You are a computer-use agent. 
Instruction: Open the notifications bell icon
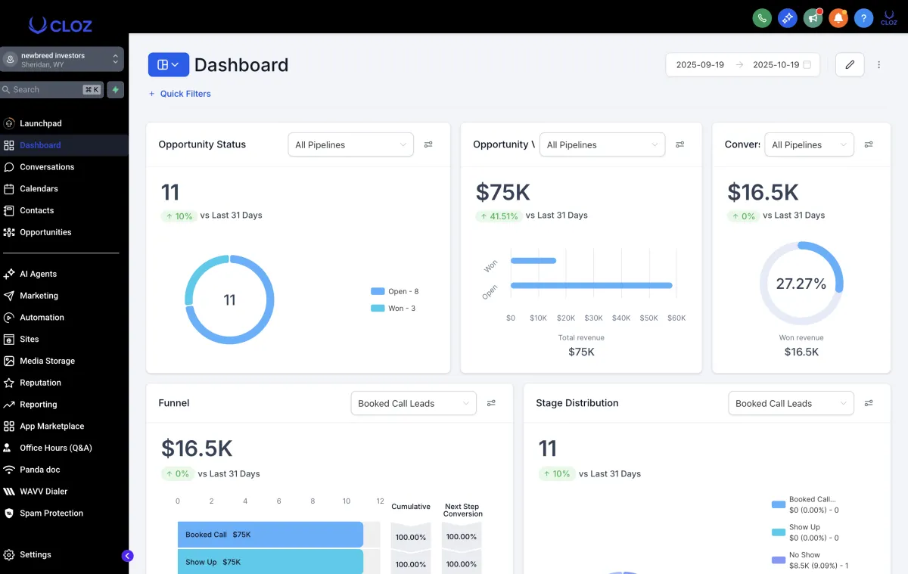[838, 18]
